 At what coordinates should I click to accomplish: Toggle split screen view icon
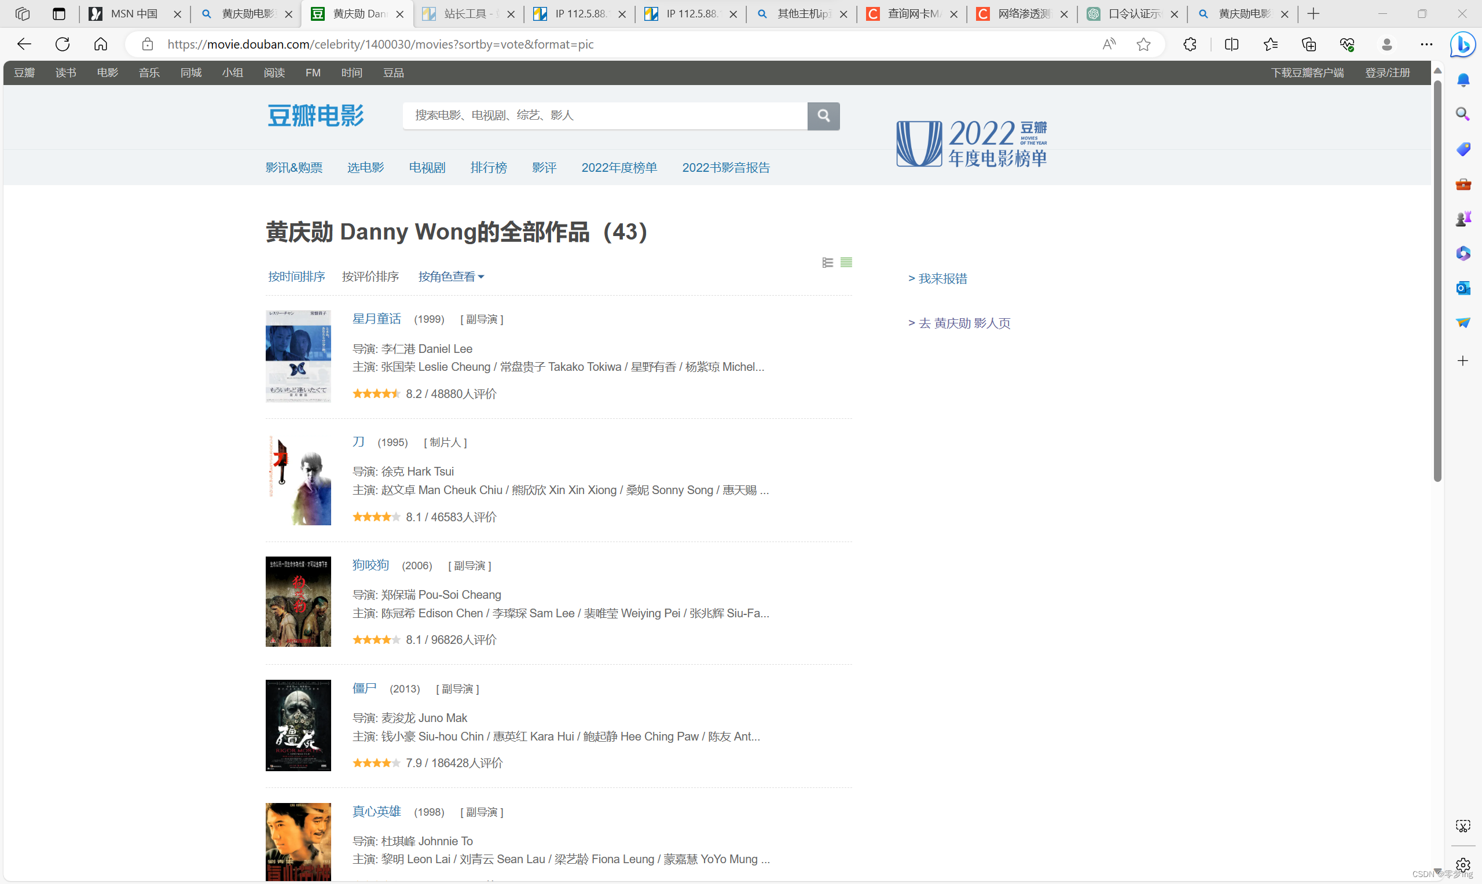coord(1231,44)
